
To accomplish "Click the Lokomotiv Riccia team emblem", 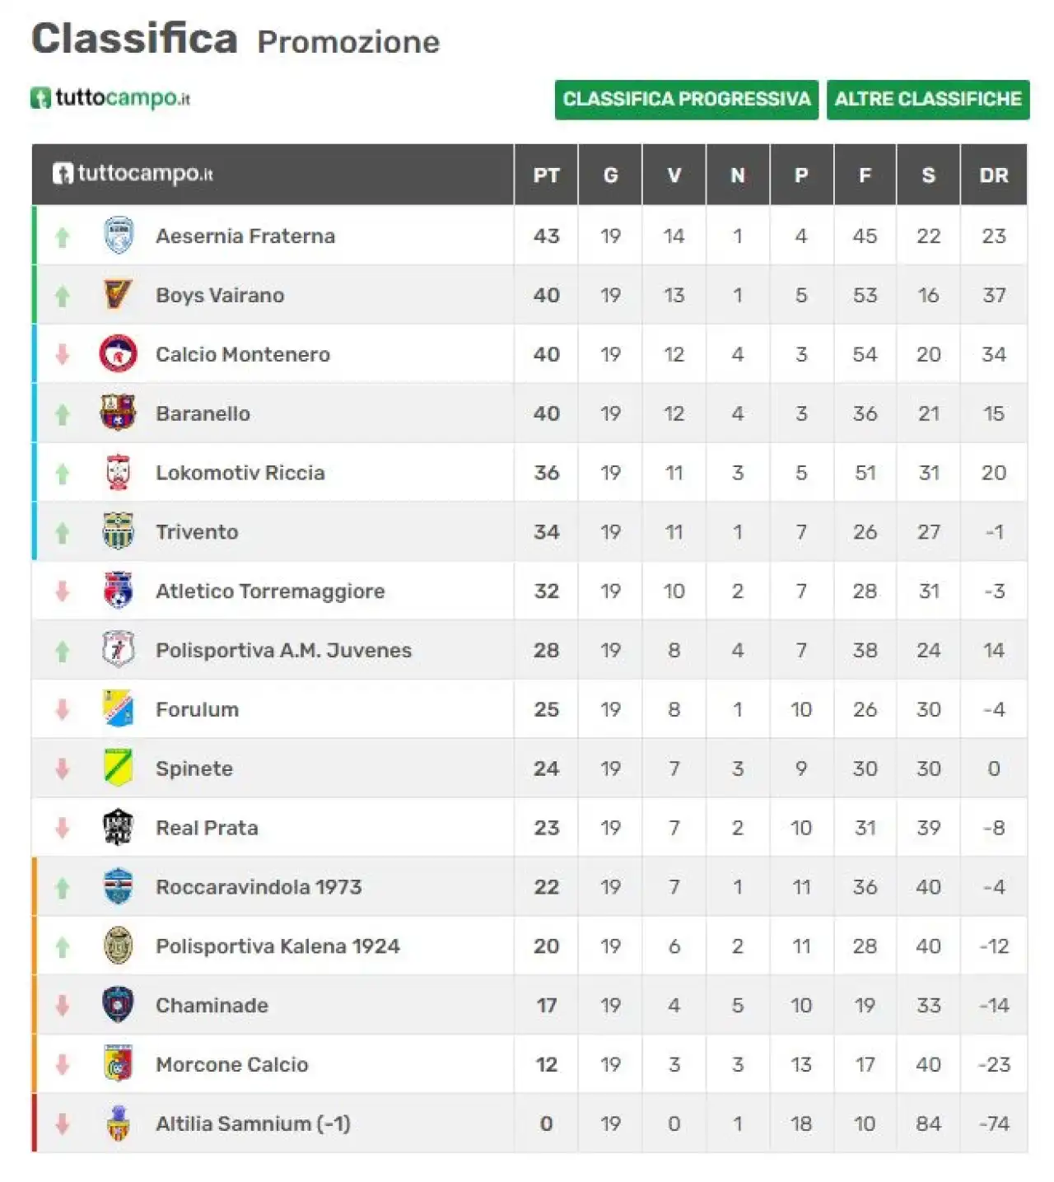I will click(119, 473).
